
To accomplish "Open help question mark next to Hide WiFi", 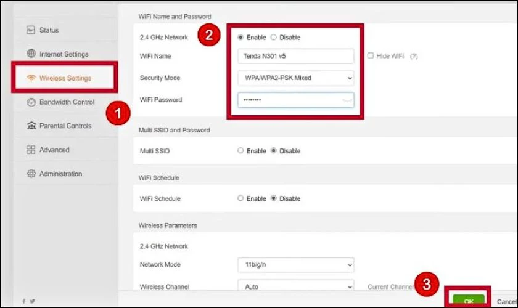I will click(414, 56).
